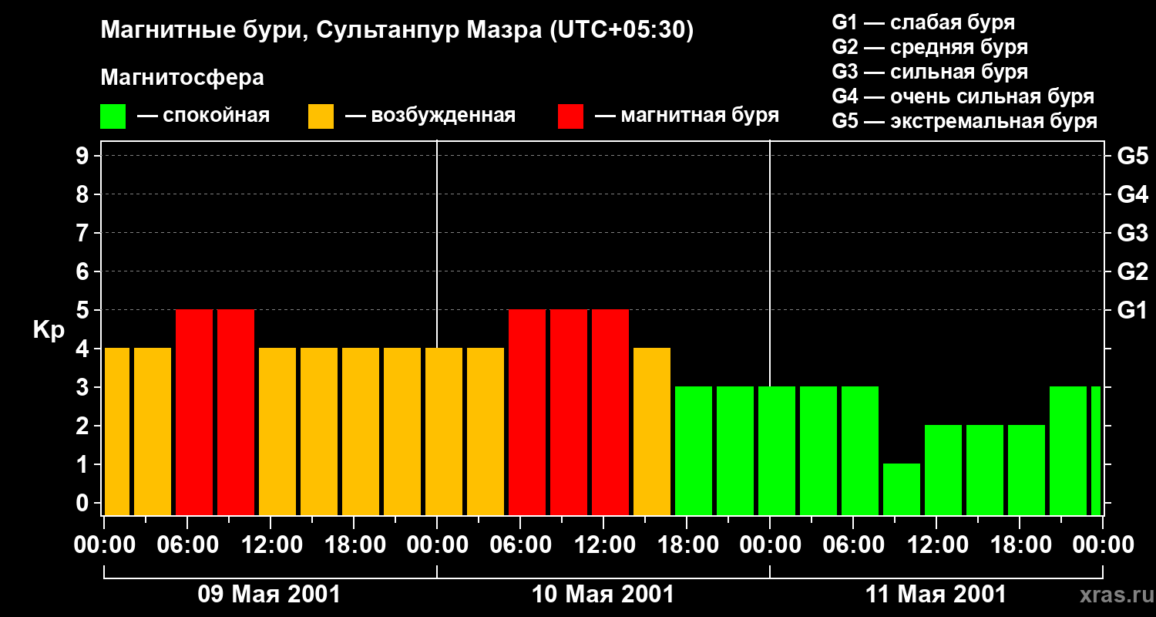Click the 'G1 — слабая буря' legend line
1156x617 pixels.
(923, 22)
